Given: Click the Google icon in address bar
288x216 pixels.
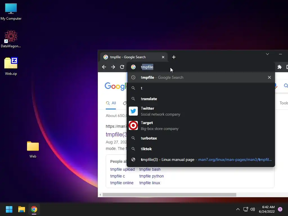Looking at the screenshot, I should pos(133,67).
